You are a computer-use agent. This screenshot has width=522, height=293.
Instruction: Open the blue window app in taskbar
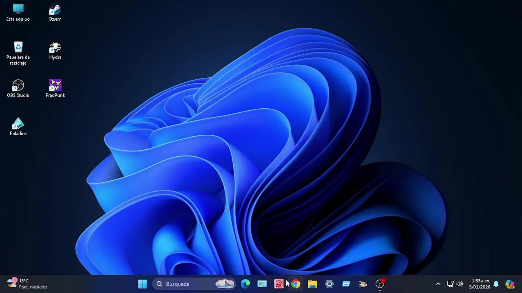pyautogui.click(x=346, y=284)
